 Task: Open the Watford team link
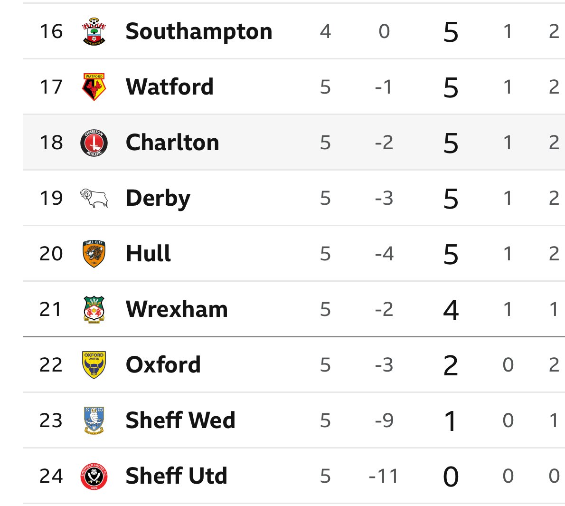(x=169, y=87)
